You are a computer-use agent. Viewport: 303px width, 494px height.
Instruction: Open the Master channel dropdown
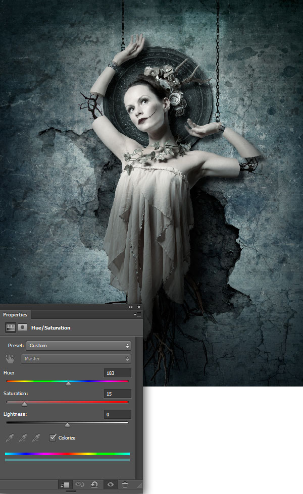(x=76, y=359)
